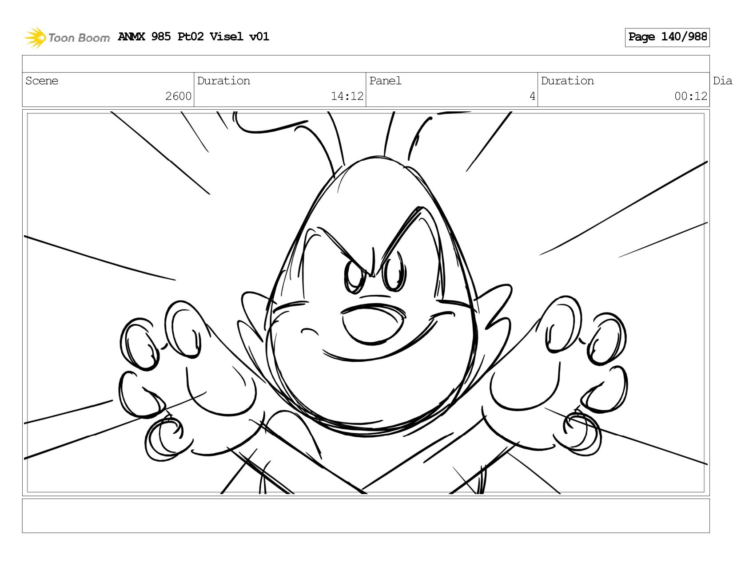The image size is (733, 566).
Task: Select panel number '4'
Action: (x=532, y=96)
